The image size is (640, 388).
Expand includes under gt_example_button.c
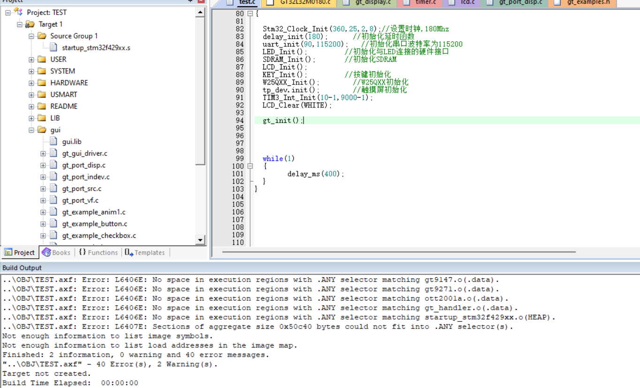(43, 224)
